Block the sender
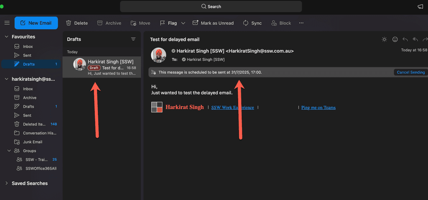The height and width of the screenshot is (200, 428). pyautogui.click(x=281, y=23)
